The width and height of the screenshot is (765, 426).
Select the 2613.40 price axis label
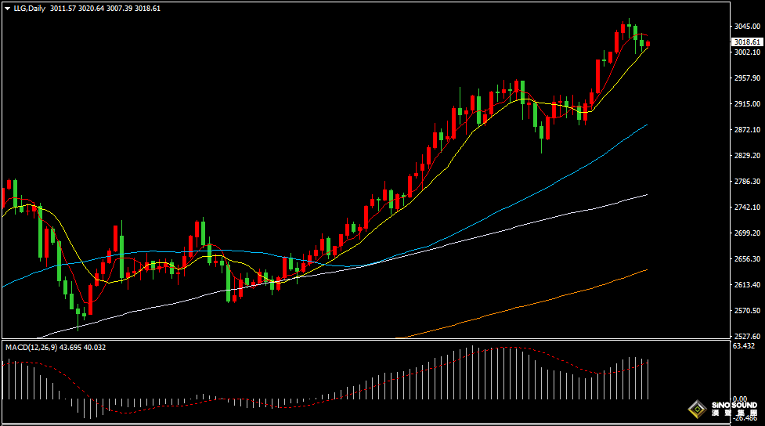pos(747,285)
